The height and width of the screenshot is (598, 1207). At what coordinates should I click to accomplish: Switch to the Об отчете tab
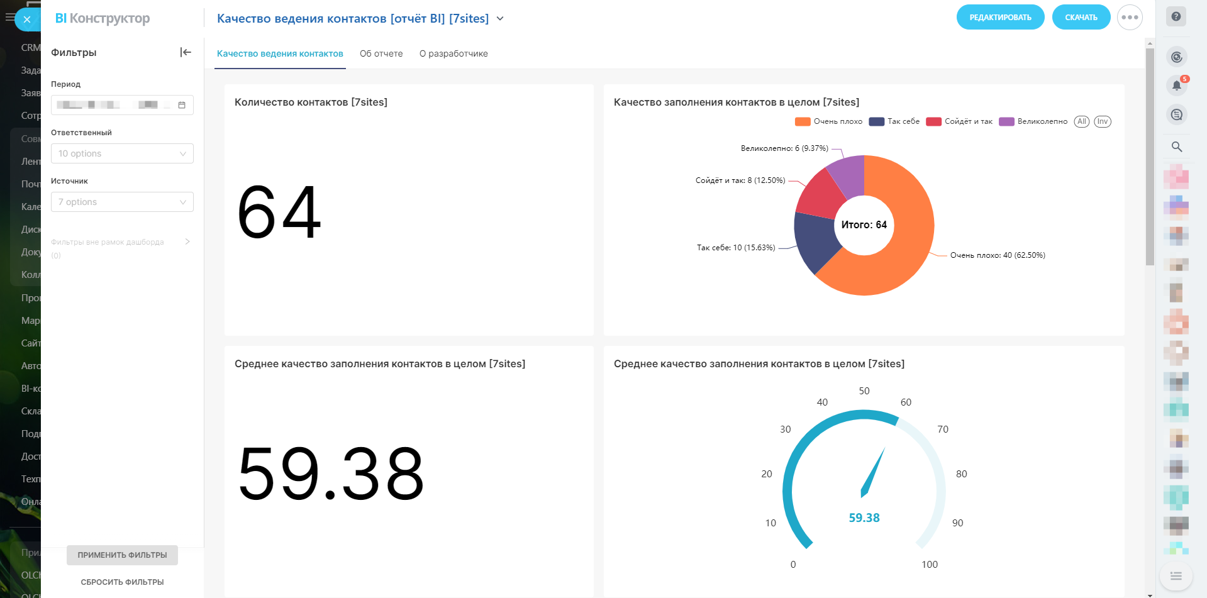click(381, 54)
